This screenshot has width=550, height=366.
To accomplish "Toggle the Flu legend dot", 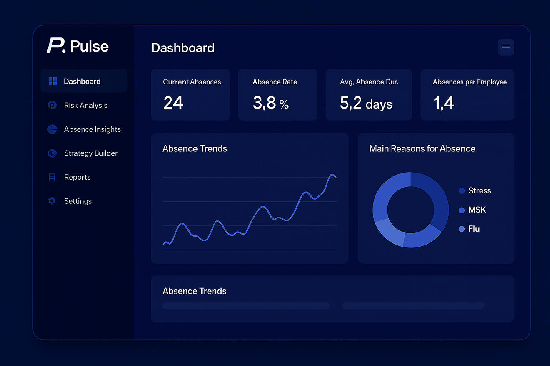I will (462, 229).
